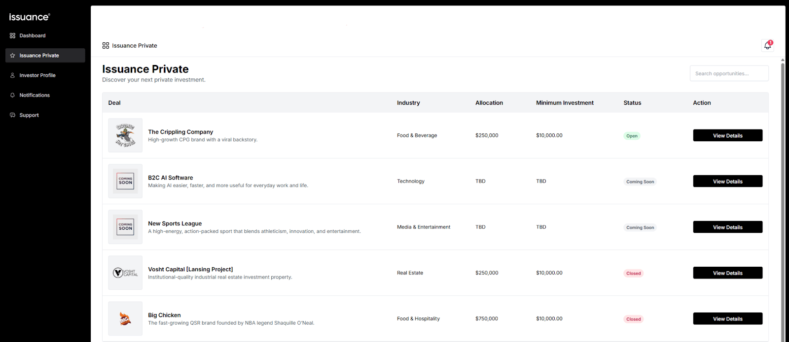Click Big Chicken deal name

(x=164, y=315)
